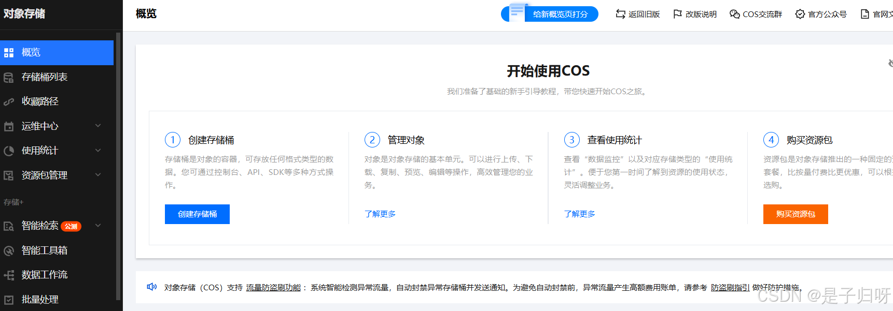
Task: Click the sidebar vertical scrollbar
Action: pyautogui.click(x=118, y=166)
